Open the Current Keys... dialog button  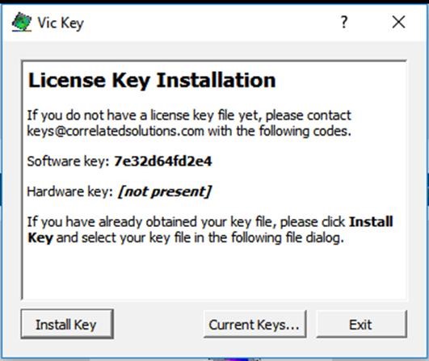tap(255, 325)
